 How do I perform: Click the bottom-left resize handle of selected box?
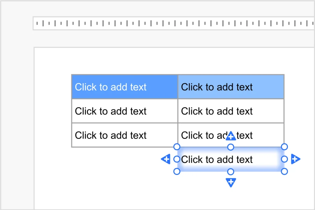pos(177,172)
